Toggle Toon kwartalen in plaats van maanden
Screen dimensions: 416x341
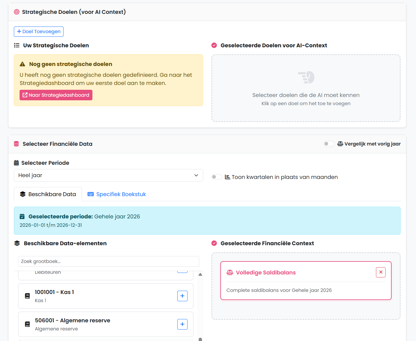coord(216,177)
